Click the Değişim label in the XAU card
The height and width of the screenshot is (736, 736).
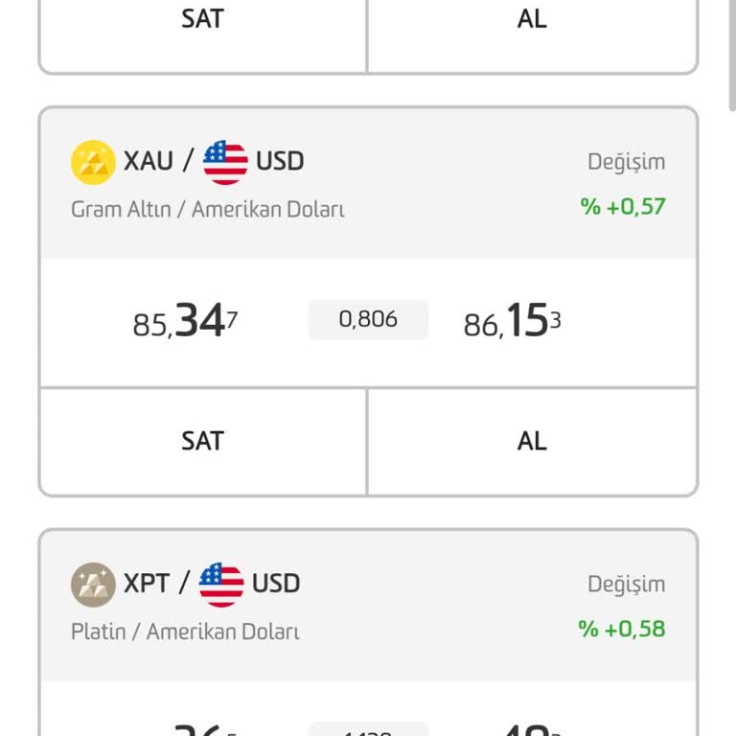tap(626, 162)
